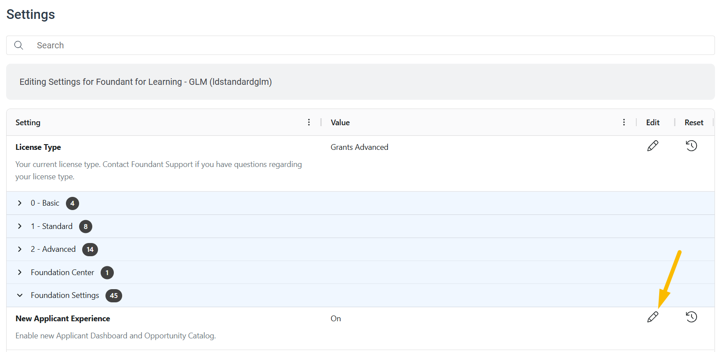Screen dimensions: 722x352
Task: Expand the 1 - Standard group
Action: (x=20, y=226)
